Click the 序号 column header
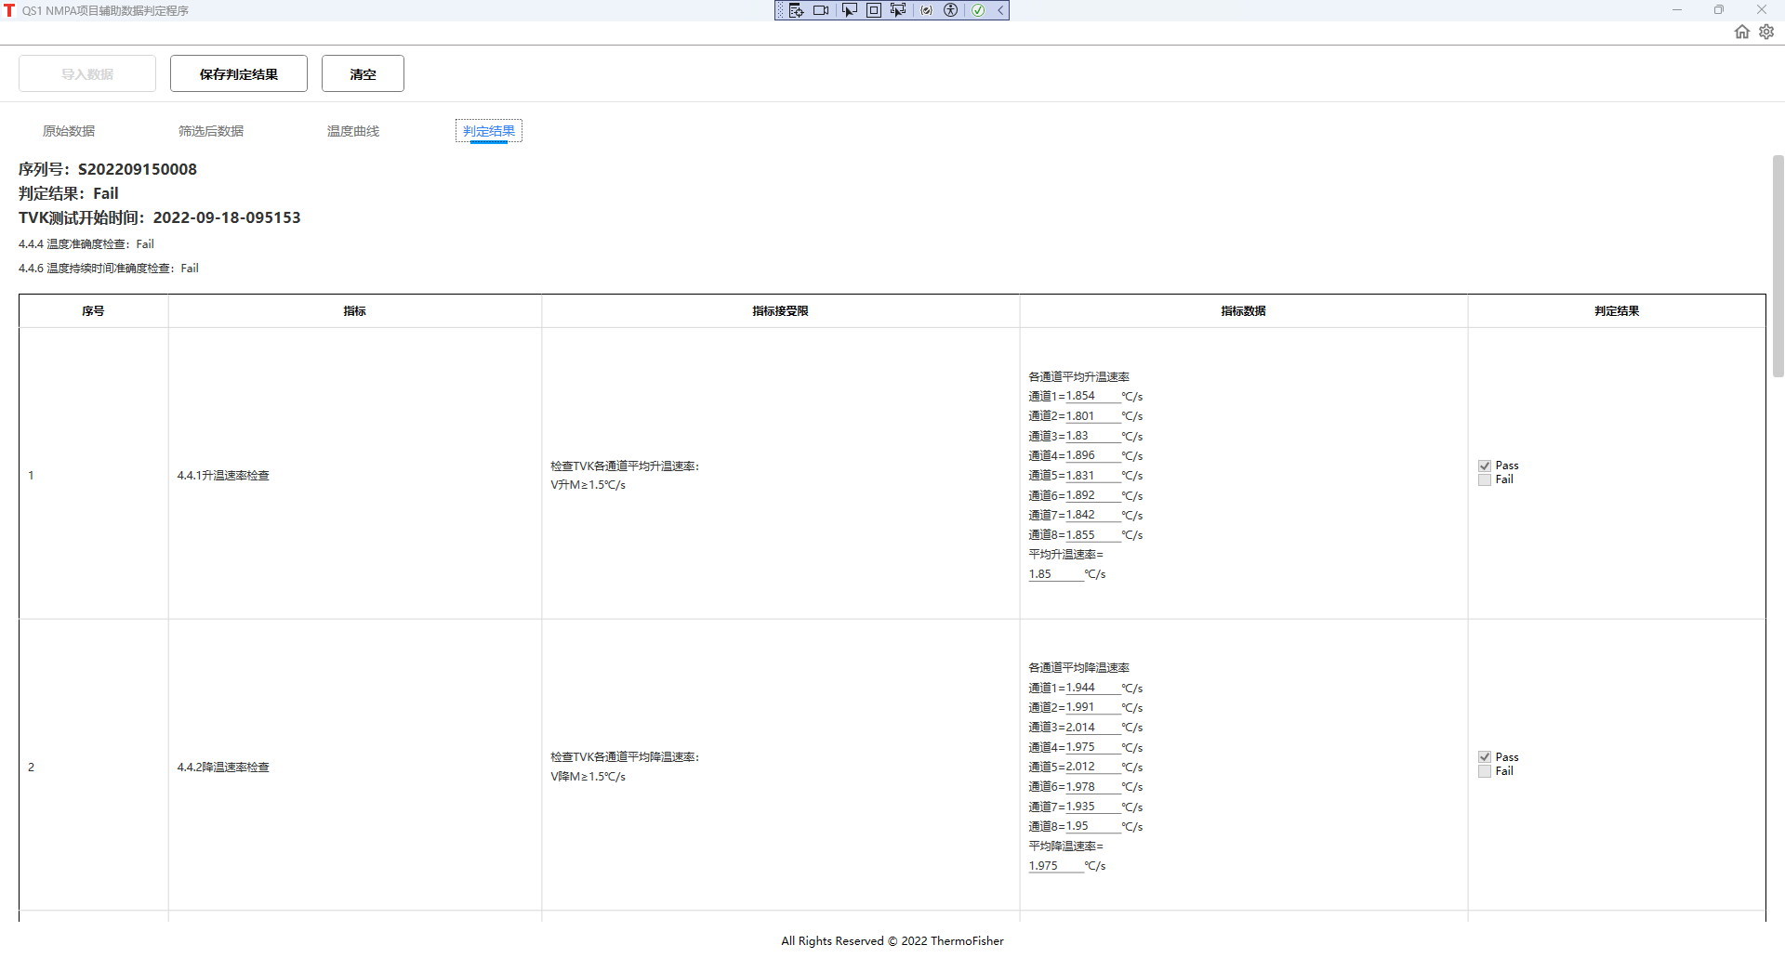The width and height of the screenshot is (1785, 958). pyautogui.click(x=93, y=311)
